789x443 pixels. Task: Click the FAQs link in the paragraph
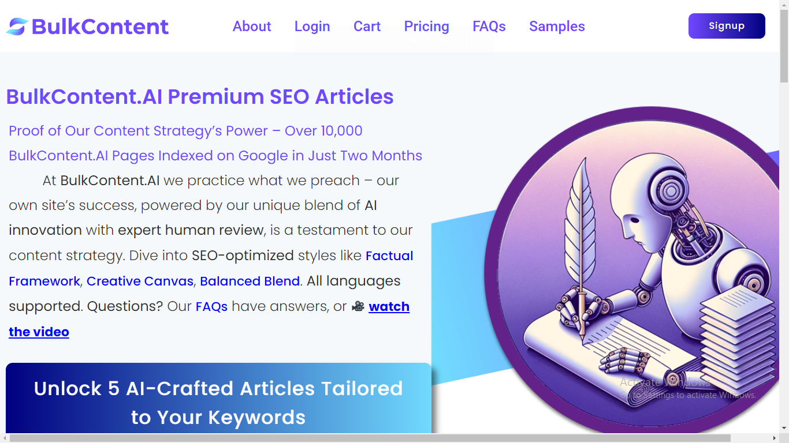[x=211, y=306]
